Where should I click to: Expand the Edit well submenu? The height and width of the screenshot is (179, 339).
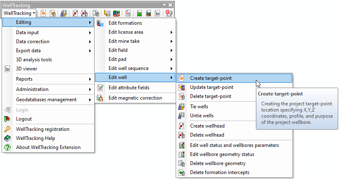tap(135, 77)
